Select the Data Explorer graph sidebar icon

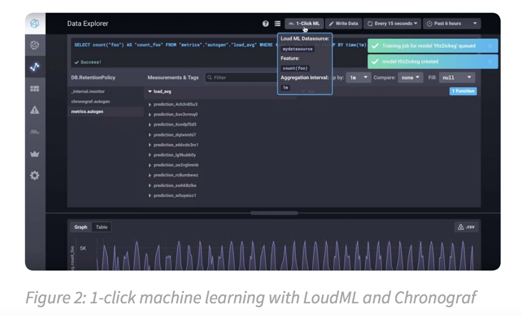[x=35, y=67]
